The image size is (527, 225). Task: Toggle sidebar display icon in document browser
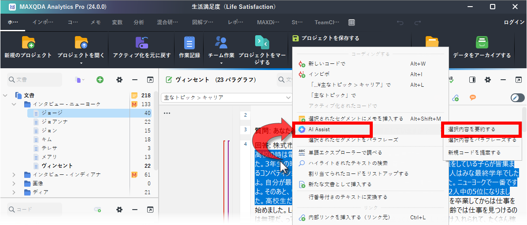(x=472, y=80)
